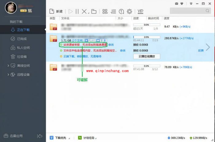This screenshot has width=215, height=142.
Task: Click the 文件名中包含违规内容 warning text
Action: click(90, 50)
